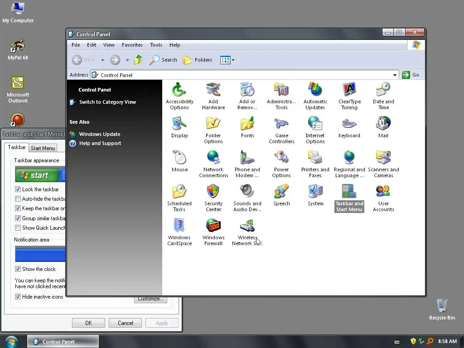The height and width of the screenshot is (348, 464).
Task: Toggle the Folders toolbar button
Action: coord(198,60)
